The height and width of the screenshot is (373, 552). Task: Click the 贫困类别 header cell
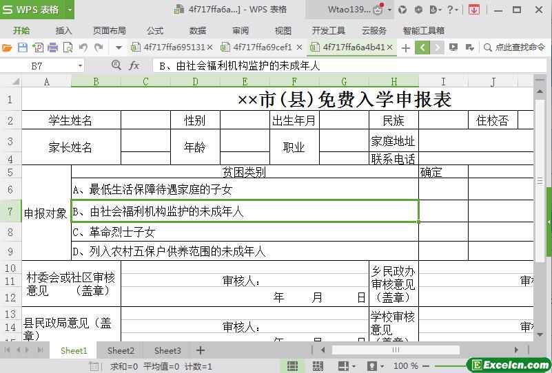(245, 172)
